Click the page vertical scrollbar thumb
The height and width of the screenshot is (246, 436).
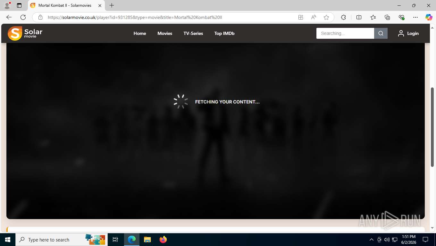point(433,127)
